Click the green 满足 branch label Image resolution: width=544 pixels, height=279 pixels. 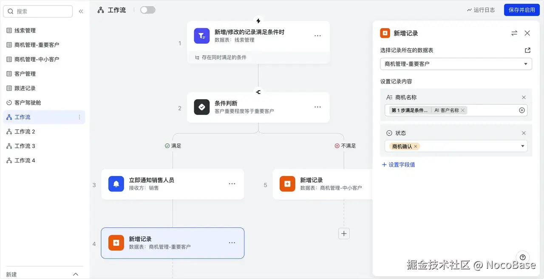(x=173, y=145)
